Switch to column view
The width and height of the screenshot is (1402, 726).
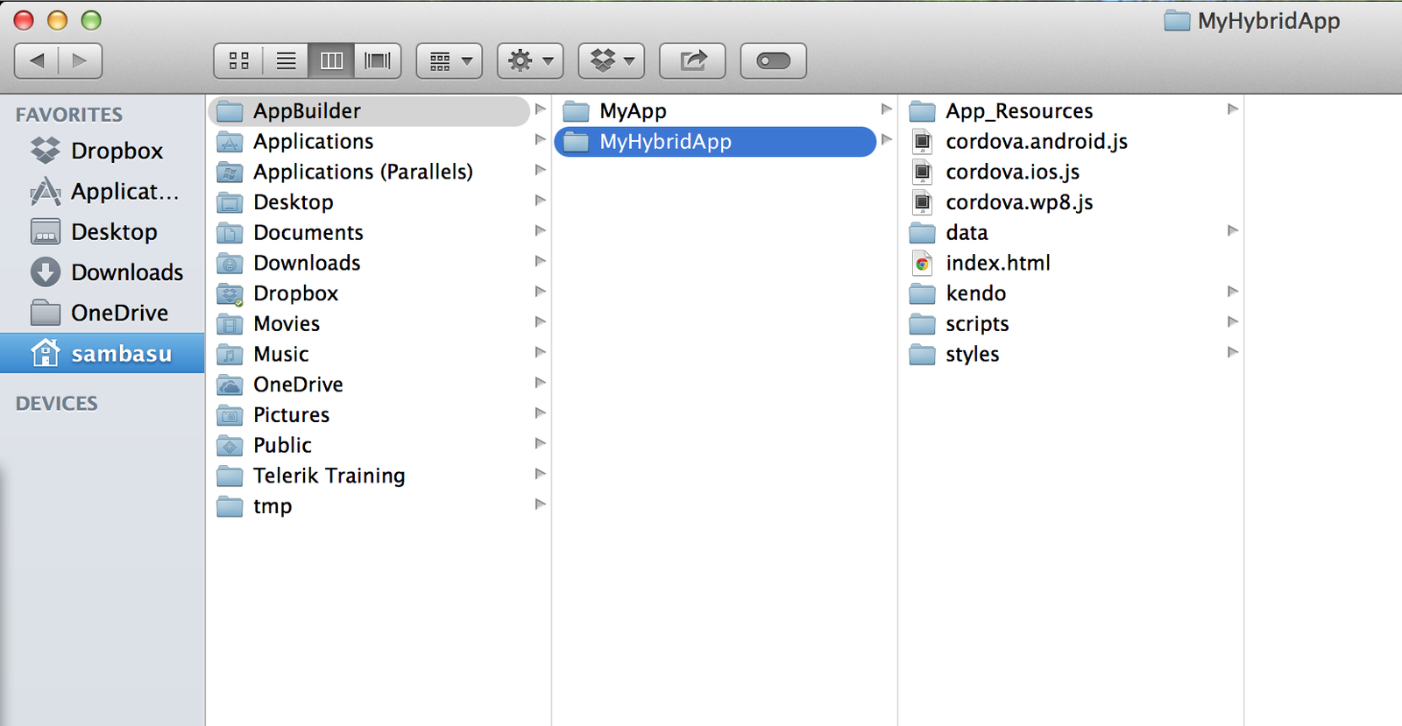point(331,60)
